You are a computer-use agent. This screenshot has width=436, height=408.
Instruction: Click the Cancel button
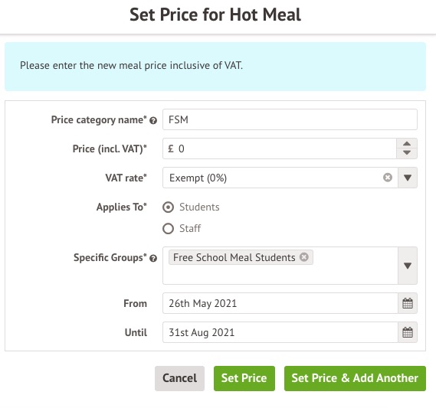[x=179, y=378]
